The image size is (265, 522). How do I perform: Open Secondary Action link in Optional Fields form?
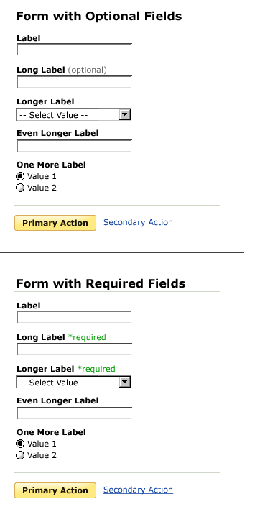tap(138, 222)
